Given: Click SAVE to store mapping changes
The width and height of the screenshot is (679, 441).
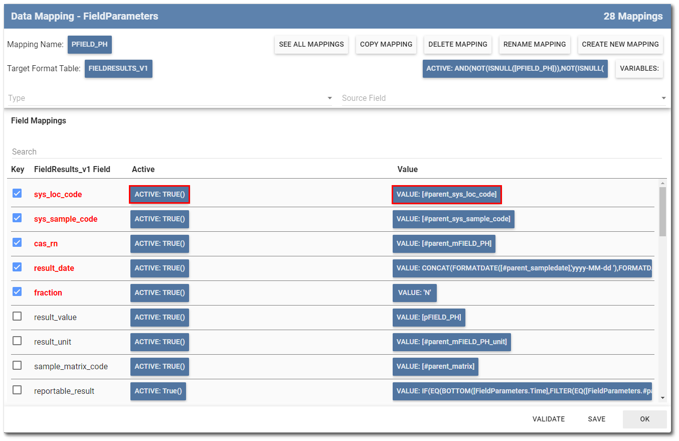Looking at the screenshot, I should 596,419.
